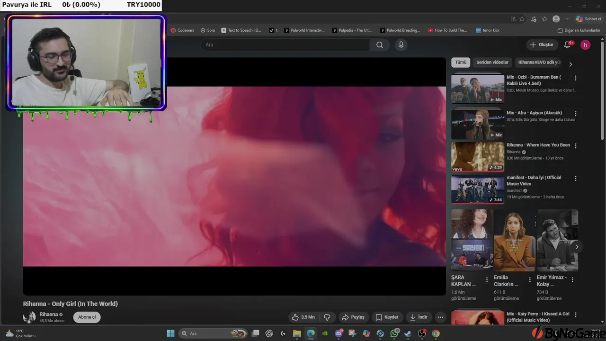This screenshot has height=341, width=606.
Task: Open options for manifest - Daha İyi video
Action: pyautogui.click(x=576, y=179)
